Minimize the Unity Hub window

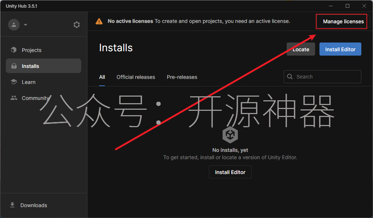click(331, 6)
